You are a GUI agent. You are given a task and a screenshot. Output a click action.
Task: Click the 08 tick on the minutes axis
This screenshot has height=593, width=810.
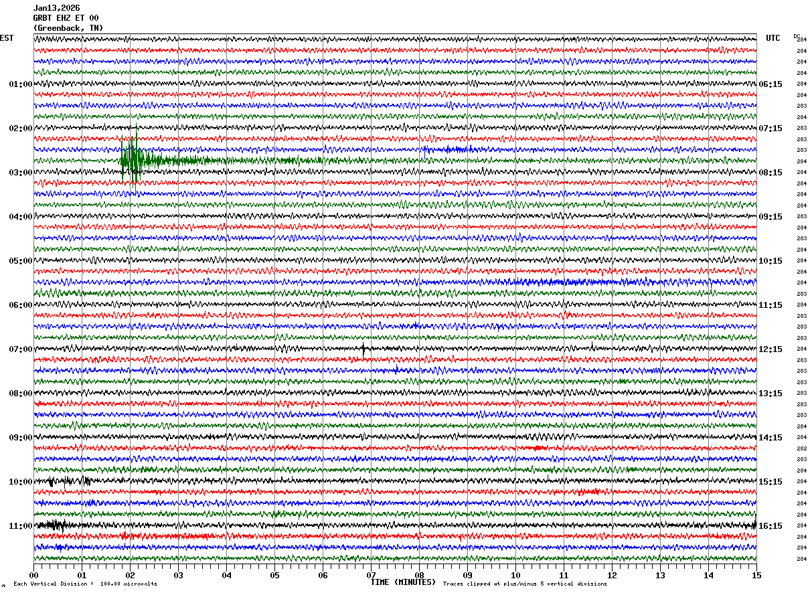(x=419, y=575)
